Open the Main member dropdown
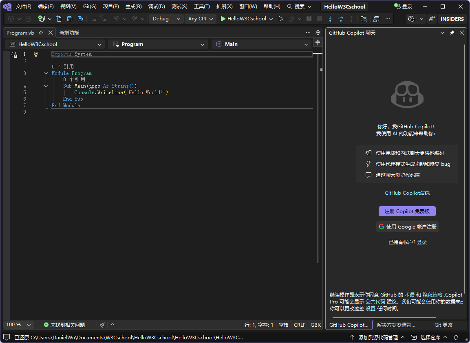Image resolution: width=470 pixels, height=343 pixels. coord(261,44)
